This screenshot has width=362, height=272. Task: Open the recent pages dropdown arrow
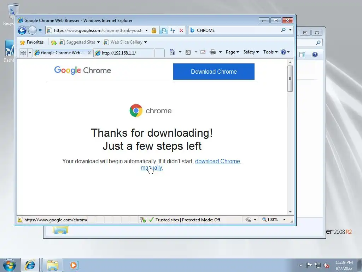(40, 30)
